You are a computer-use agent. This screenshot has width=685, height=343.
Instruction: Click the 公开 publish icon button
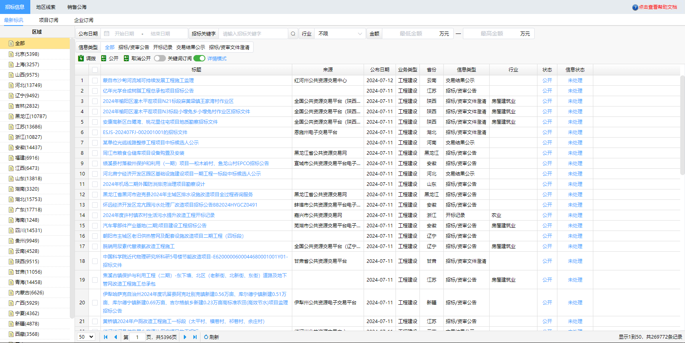pos(104,58)
